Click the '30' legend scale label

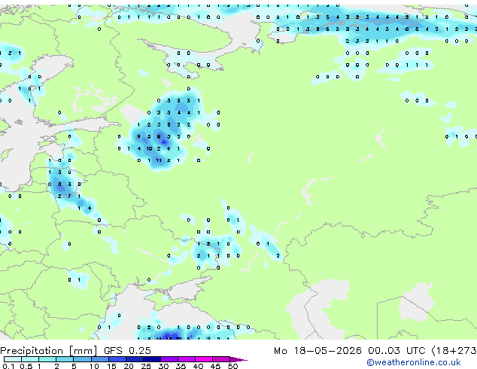163,366
